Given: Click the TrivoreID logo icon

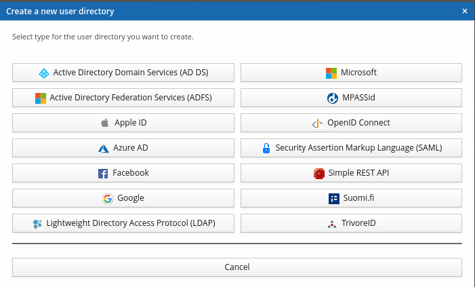Looking at the screenshot, I should click(x=332, y=223).
